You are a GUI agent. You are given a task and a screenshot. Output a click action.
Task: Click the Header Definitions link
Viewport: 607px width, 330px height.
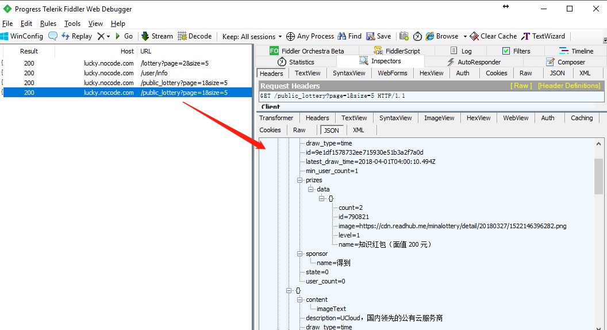[569, 86]
